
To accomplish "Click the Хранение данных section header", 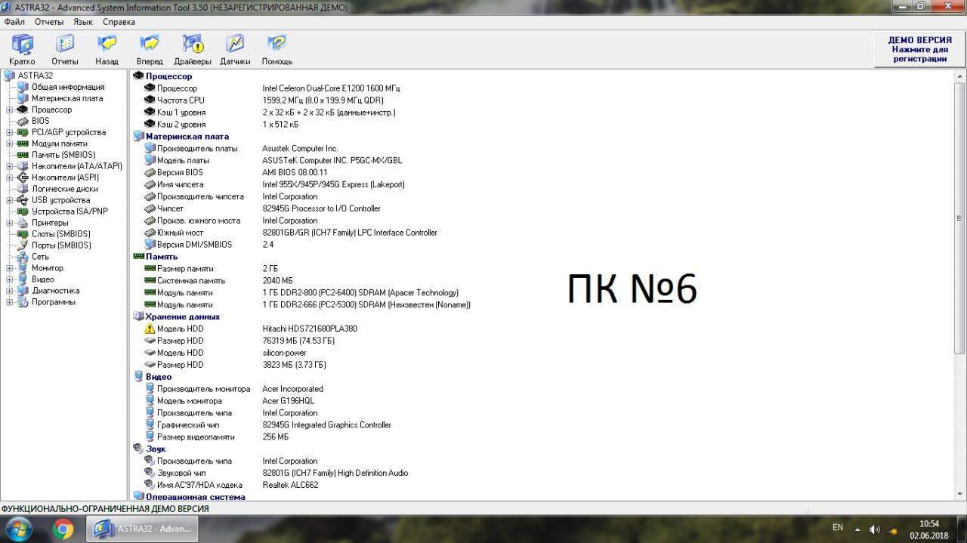I will (x=183, y=316).
